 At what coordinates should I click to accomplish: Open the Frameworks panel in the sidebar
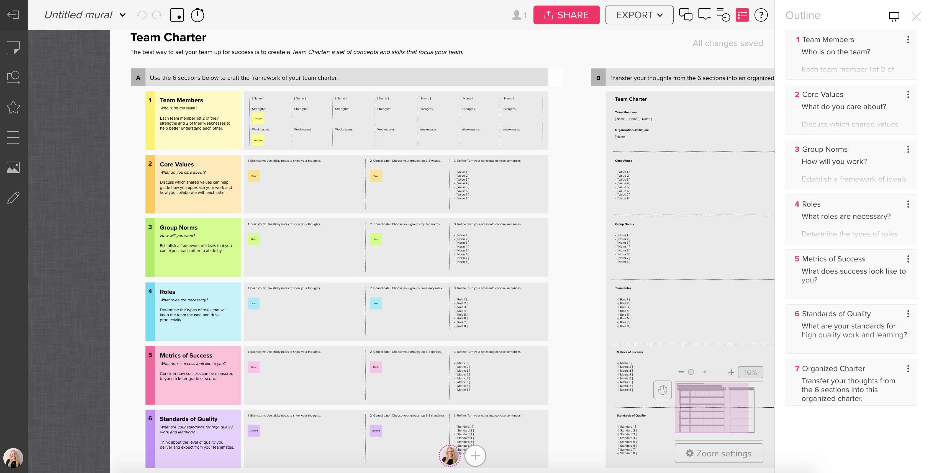coord(13,137)
